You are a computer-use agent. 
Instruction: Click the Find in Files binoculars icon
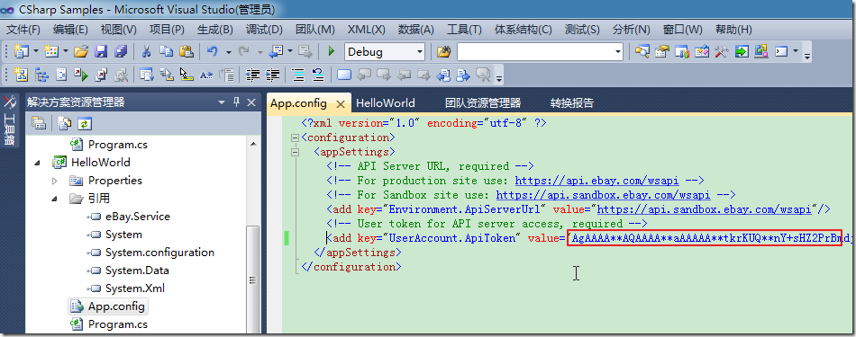444,52
